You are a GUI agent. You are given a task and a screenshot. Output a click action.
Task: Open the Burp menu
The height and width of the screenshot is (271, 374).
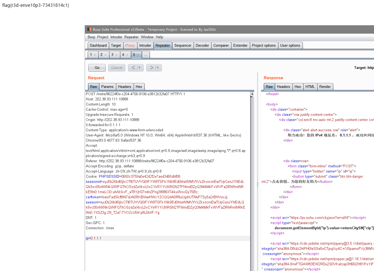point(91,37)
